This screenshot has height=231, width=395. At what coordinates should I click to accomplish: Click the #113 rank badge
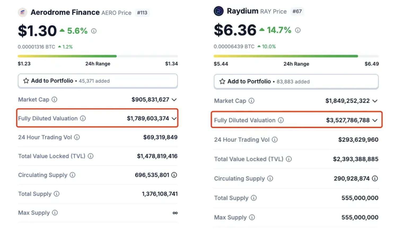click(142, 13)
